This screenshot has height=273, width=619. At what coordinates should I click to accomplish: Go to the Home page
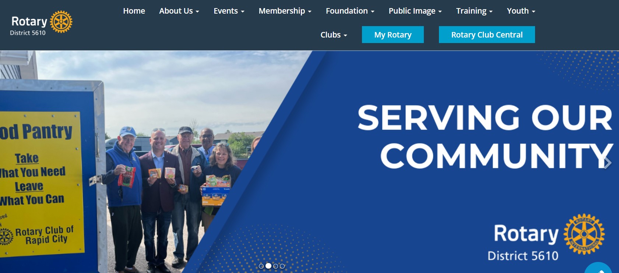[x=134, y=11]
